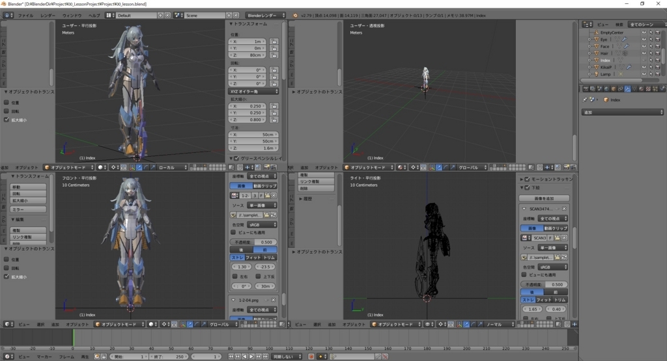
Task: Click the delete Scene X icon
Action: point(236,16)
